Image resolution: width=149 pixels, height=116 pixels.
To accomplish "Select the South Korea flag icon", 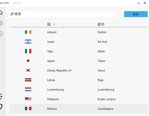I will (28, 70).
